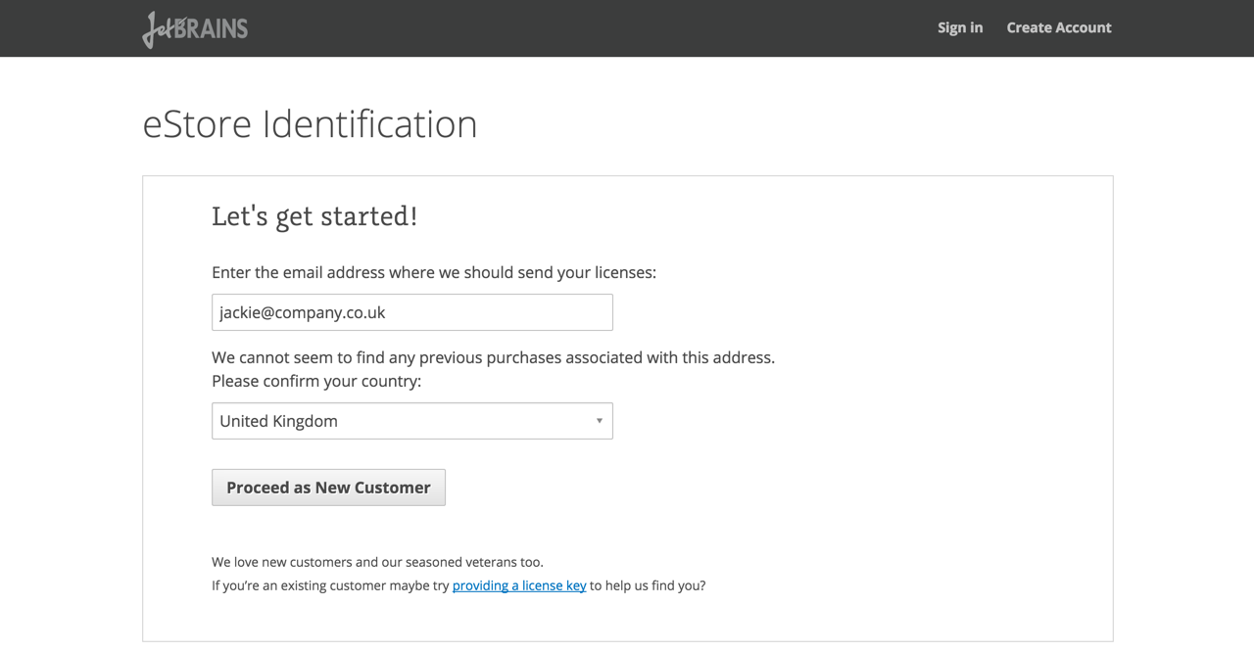
Task: Click the to help us find you text
Action: tap(648, 585)
